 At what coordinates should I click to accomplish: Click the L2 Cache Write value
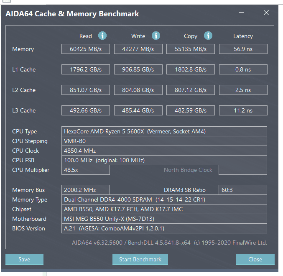138,90
